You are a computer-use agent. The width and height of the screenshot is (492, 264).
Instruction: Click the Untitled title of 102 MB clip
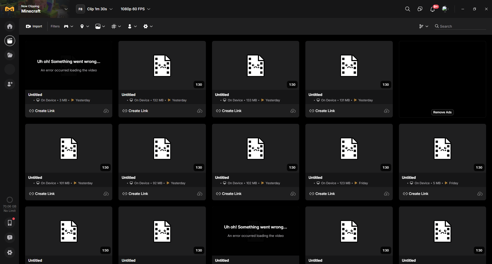(222, 178)
